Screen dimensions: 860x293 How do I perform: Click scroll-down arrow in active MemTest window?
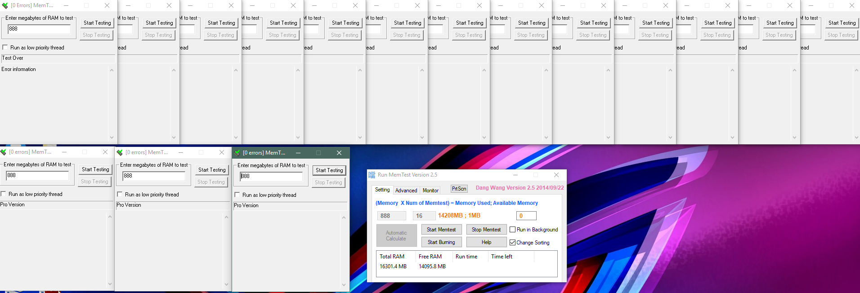344,285
